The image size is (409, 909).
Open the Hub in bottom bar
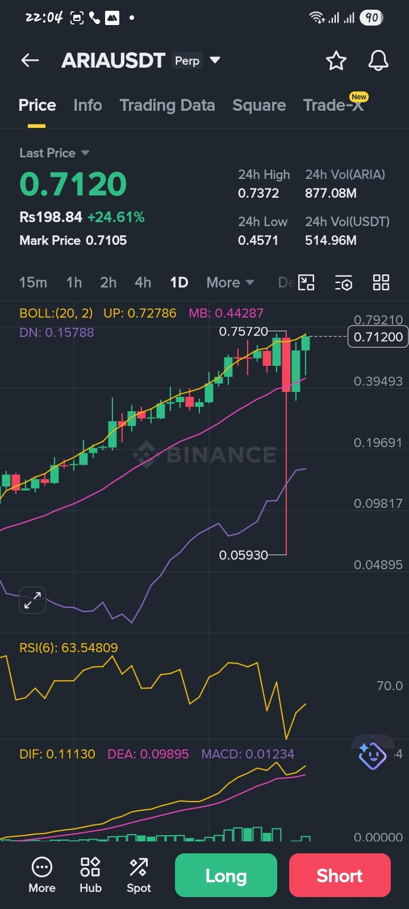pyautogui.click(x=90, y=875)
